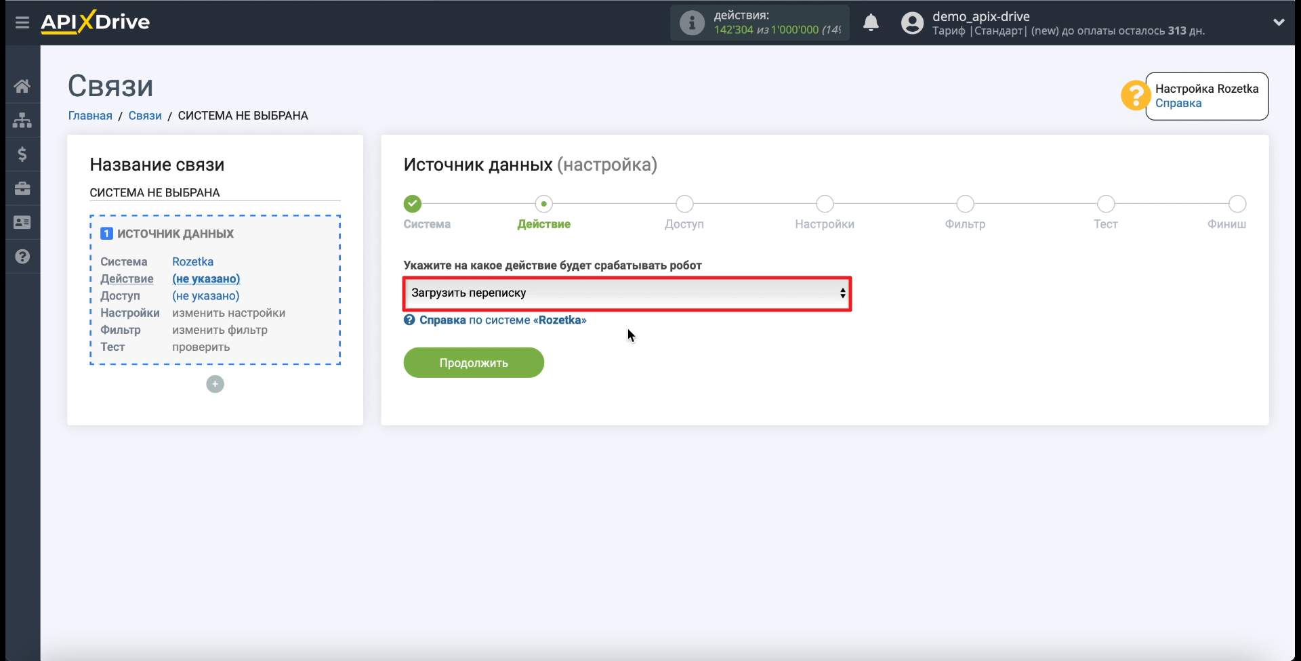Select the Фильтр step

(965, 204)
